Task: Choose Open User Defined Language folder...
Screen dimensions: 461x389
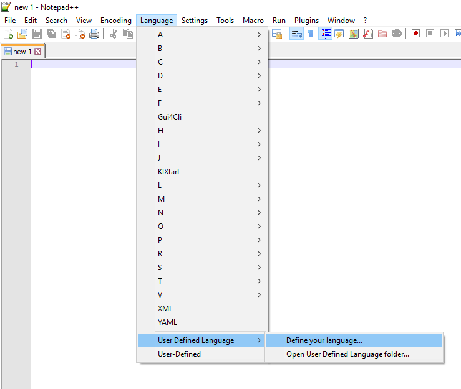Action: 354,354
